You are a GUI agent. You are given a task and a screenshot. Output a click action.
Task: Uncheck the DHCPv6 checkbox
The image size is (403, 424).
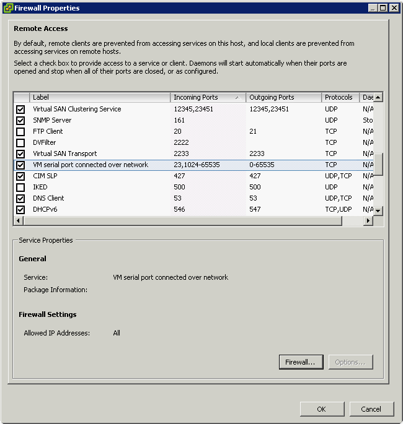[20, 210]
